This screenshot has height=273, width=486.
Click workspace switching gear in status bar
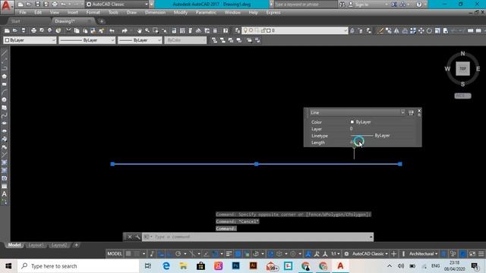click(x=346, y=254)
